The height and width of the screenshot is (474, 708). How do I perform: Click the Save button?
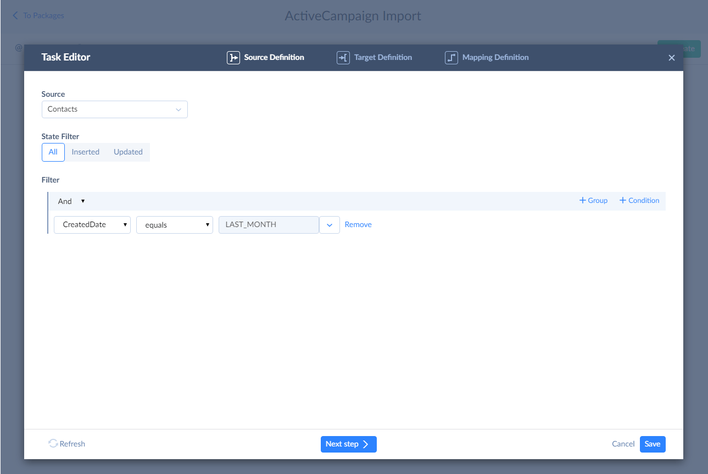[653, 444]
